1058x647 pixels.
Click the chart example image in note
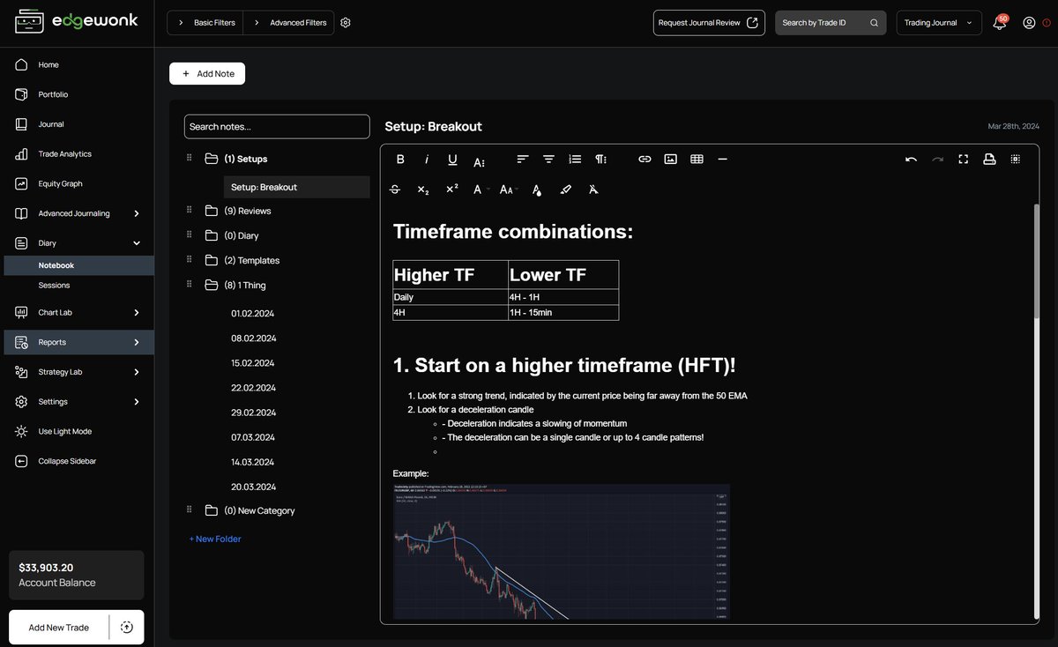pyautogui.click(x=562, y=552)
